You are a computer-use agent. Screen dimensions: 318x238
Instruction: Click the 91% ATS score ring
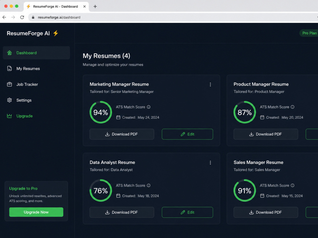pos(245,190)
